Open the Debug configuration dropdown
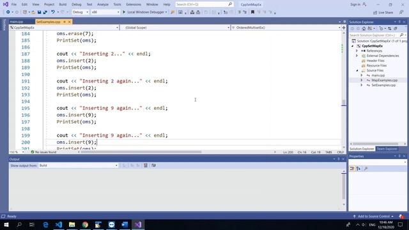The height and width of the screenshot is (230, 409). (x=81, y=12)
